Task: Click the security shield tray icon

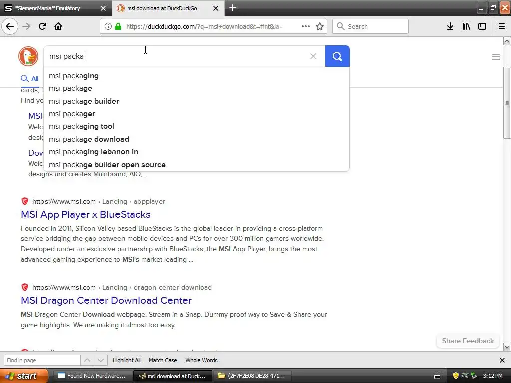Action: coord(456,376)
